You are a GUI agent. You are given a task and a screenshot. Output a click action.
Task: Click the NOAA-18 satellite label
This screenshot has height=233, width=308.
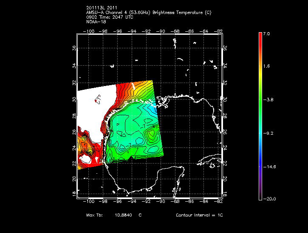96,22
